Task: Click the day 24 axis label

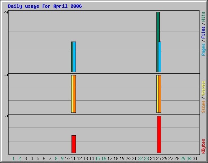Action: click(x=152, y=159)
